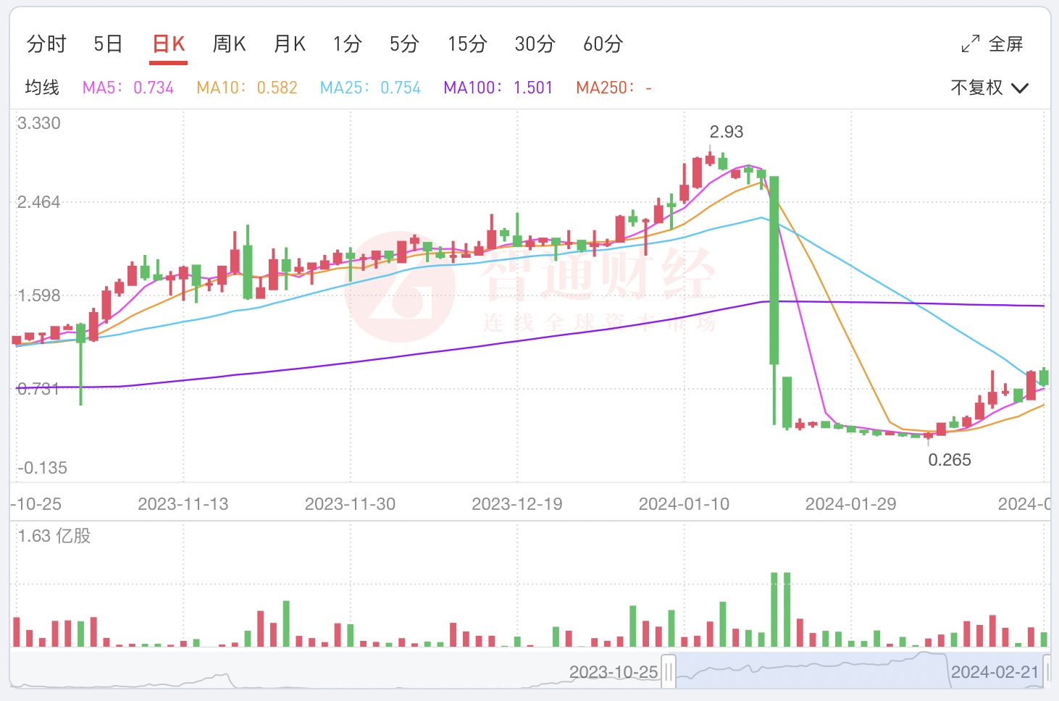
Task: Click the right range handle near 2024-02-21
Action: (1047, 672)
